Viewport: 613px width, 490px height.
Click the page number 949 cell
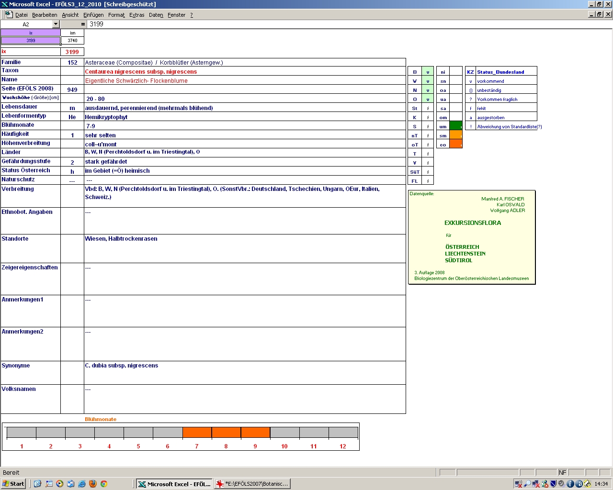(x=72, y=89)
